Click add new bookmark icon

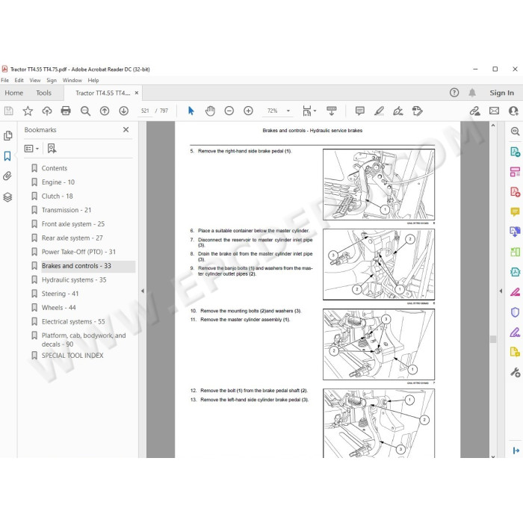(x=52, y=149)
